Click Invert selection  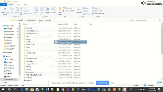(98, 14)
